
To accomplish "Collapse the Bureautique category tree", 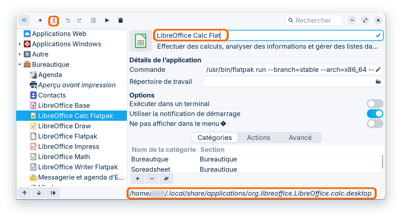I will click(20, 65).
